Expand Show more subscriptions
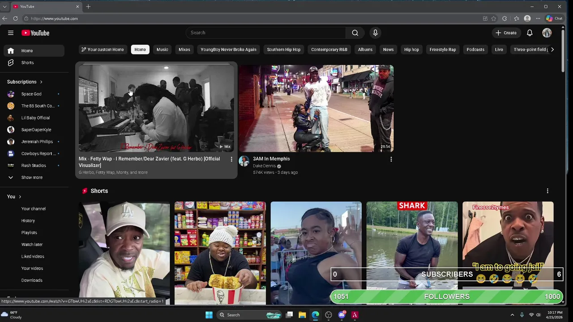This screenshot has width=573, height=322. pyautogui.click(x=34, y=177)
